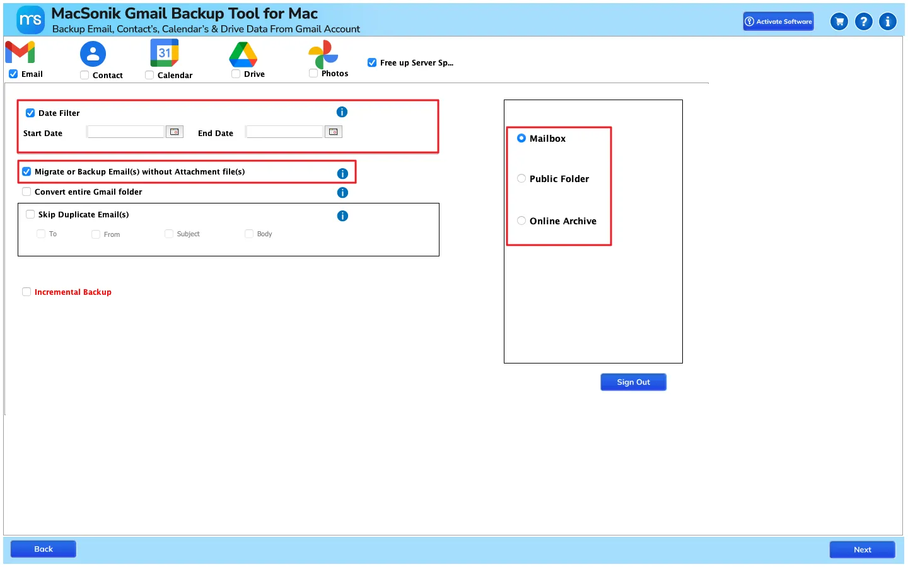Viewport: 908px width, 567px height.
Task: Click the Gmail envelope icon
Action: [20, 52]
